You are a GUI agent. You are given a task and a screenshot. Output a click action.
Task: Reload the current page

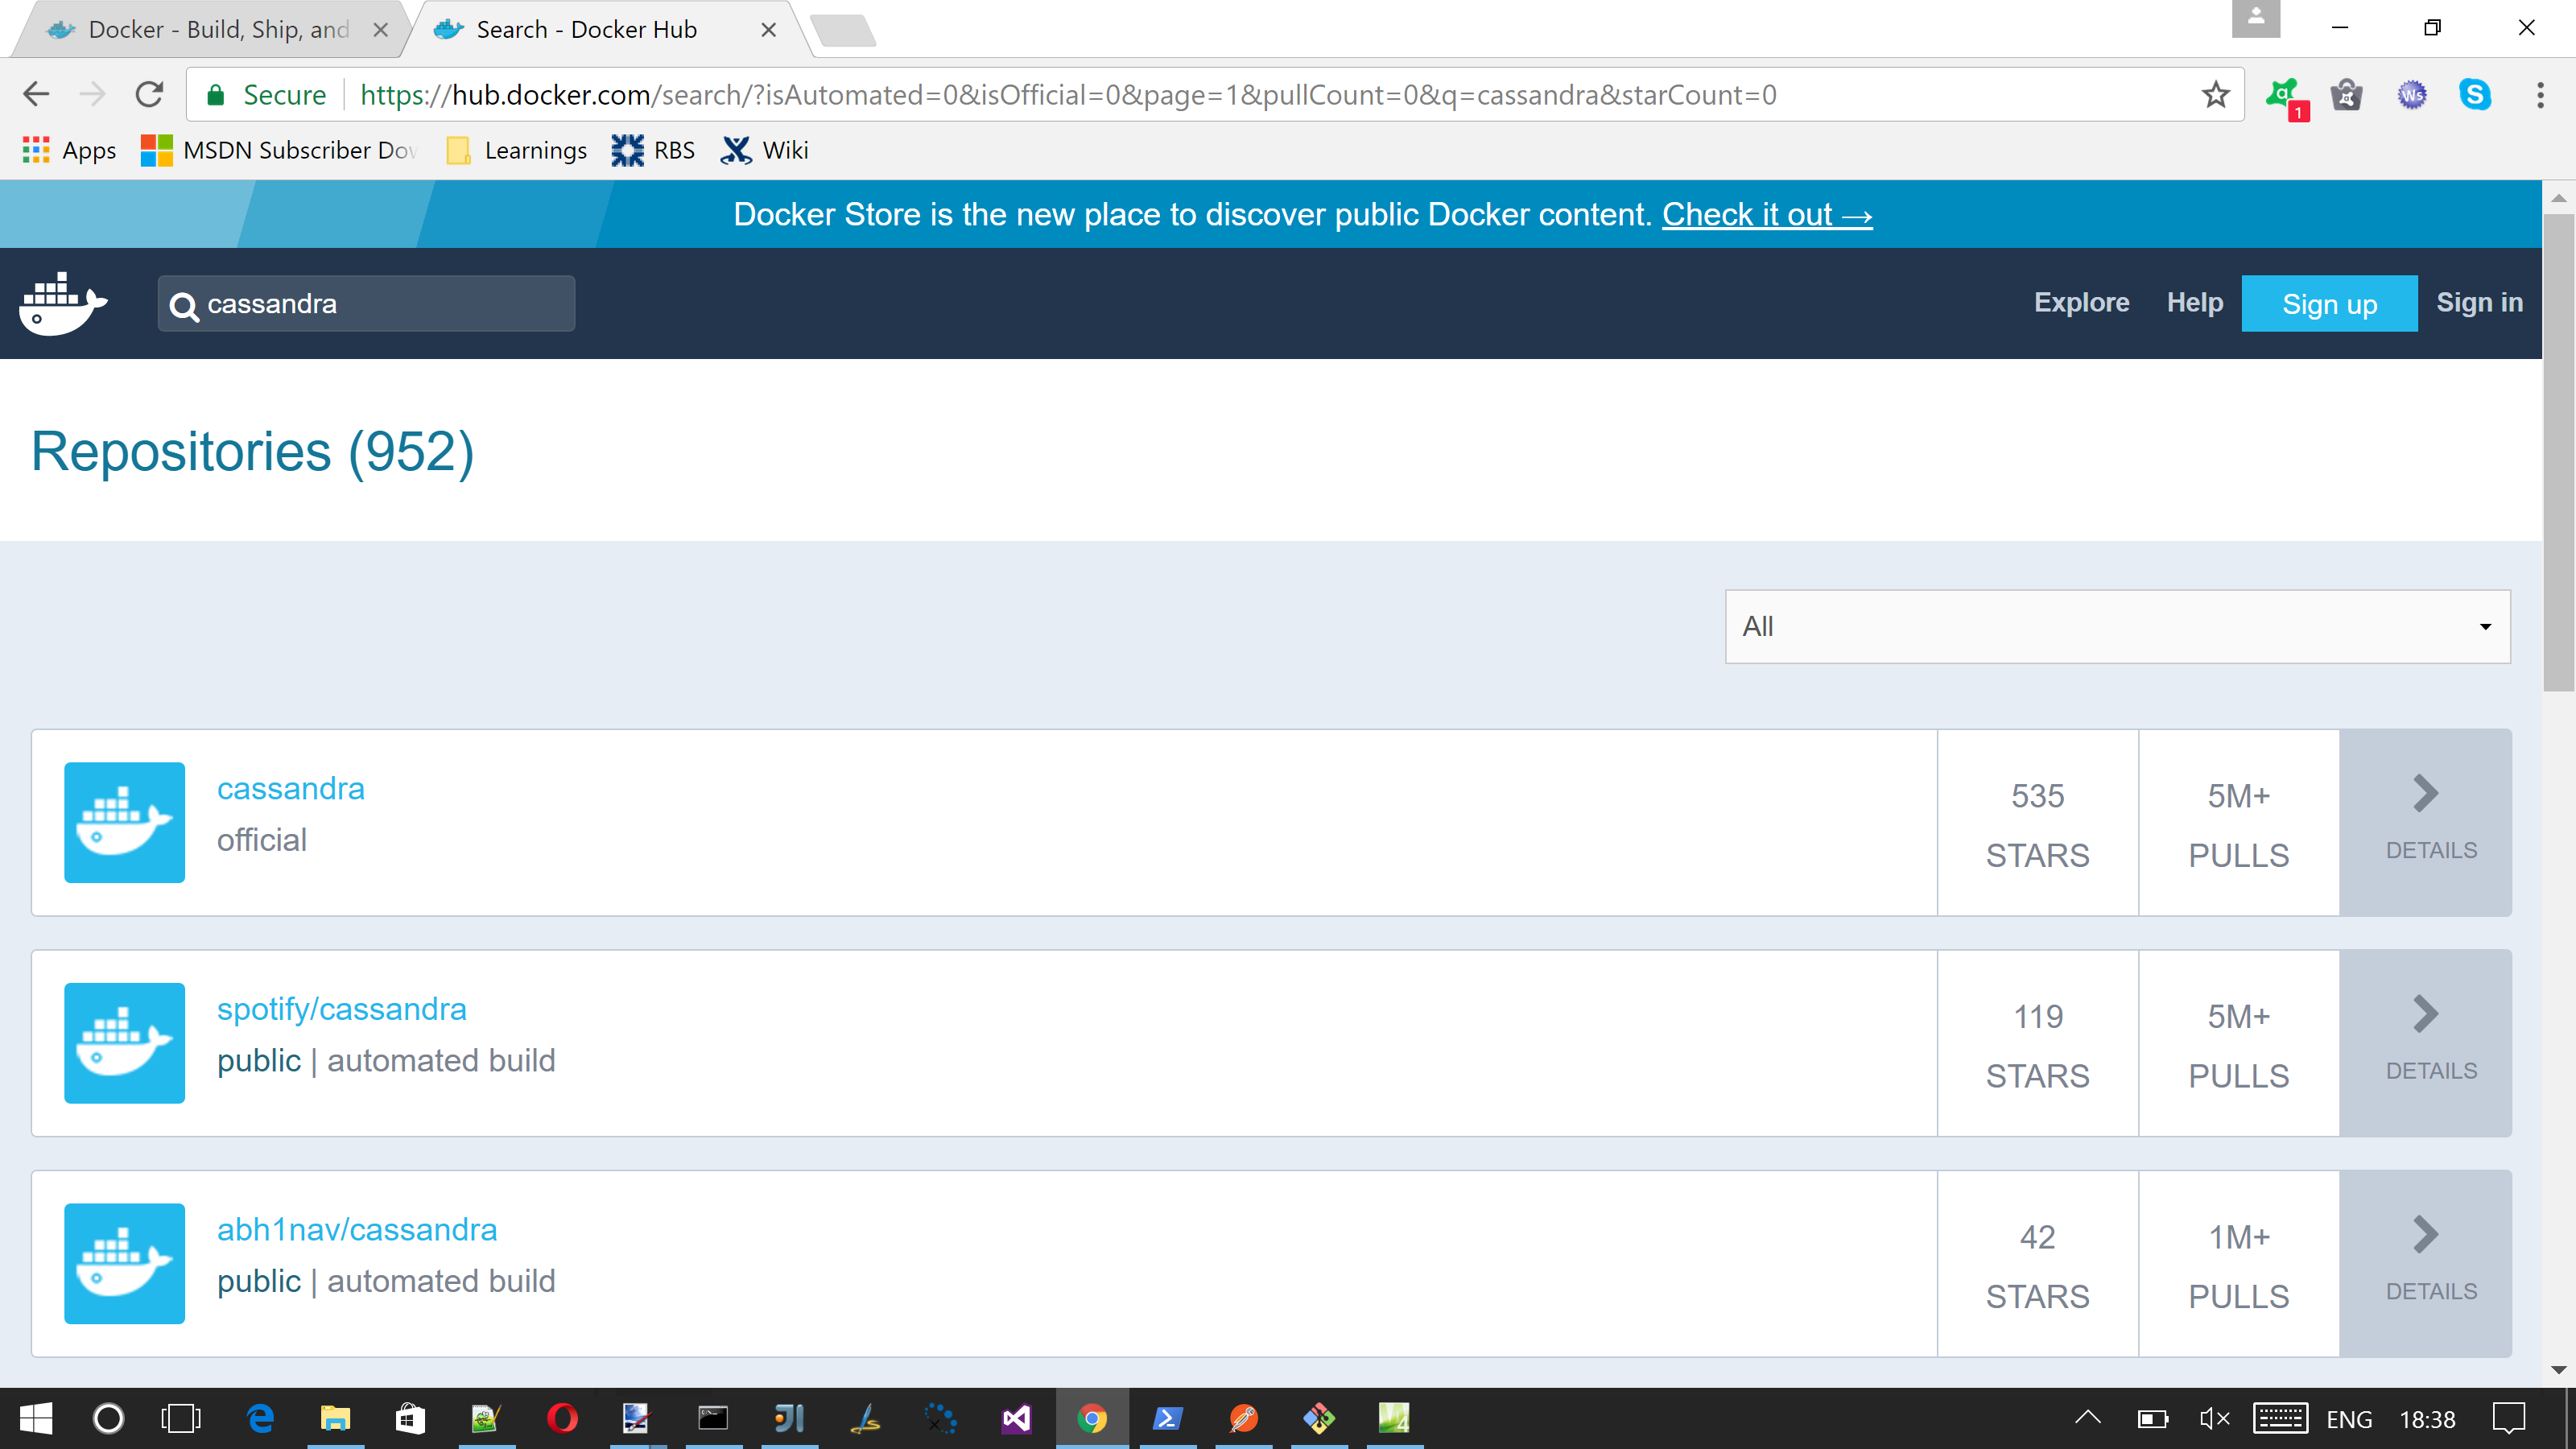(149, 95)
